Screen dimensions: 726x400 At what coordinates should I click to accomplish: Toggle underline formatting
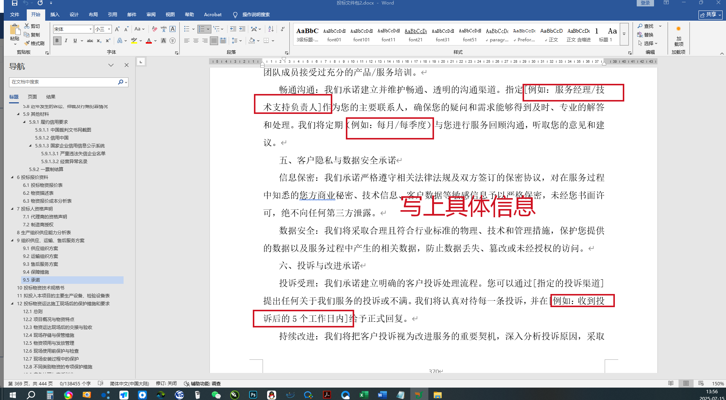pos(75,41)
